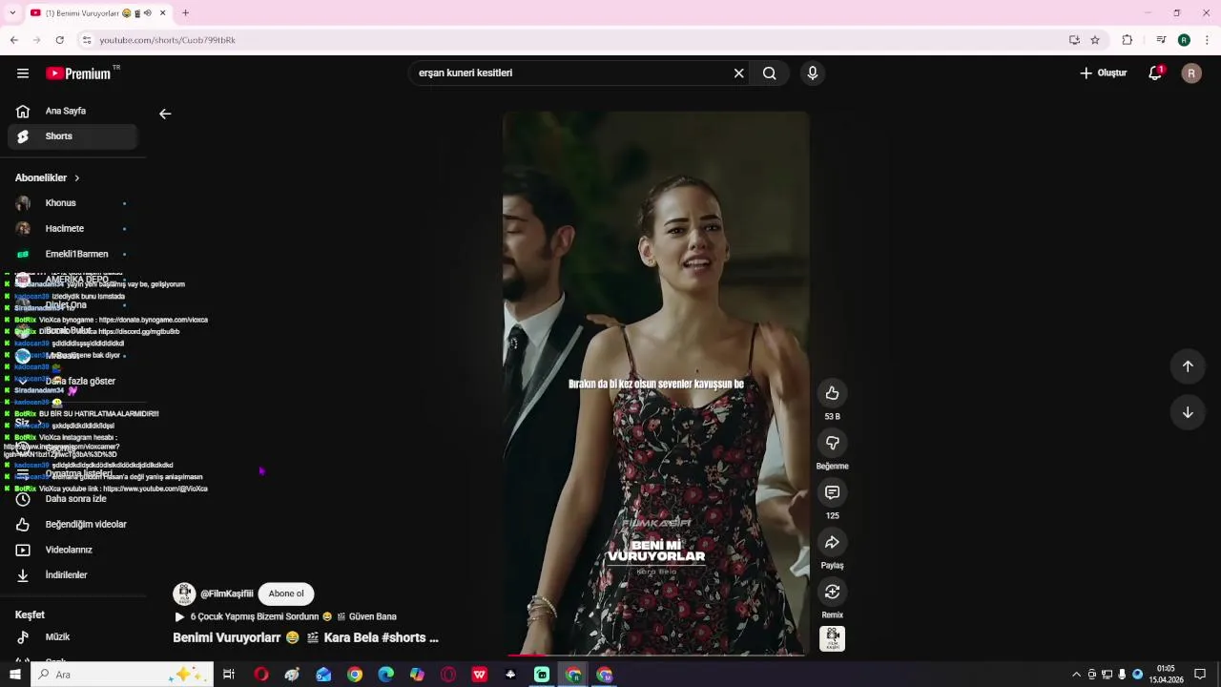
Task: Open the Khonus subscription channel
Action: 74,203
